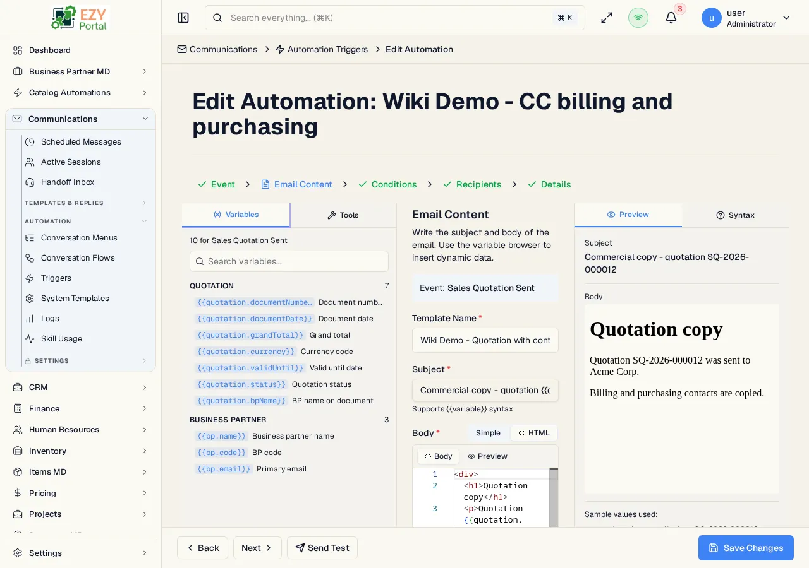Insert the {{quotation.grandTotal}} variable
Screen dimensions: 809x568
250,335
